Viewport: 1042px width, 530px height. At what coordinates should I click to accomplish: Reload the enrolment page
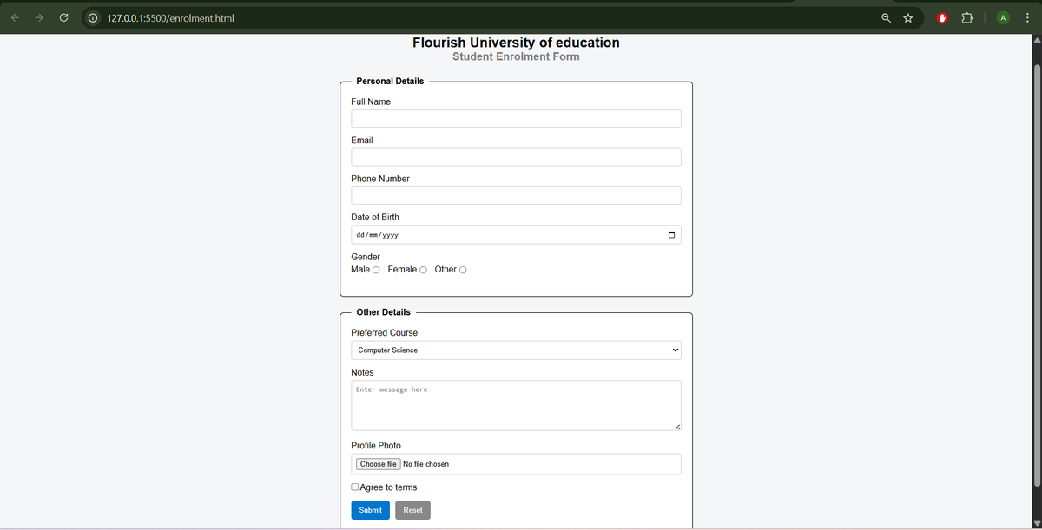[63, 17]
